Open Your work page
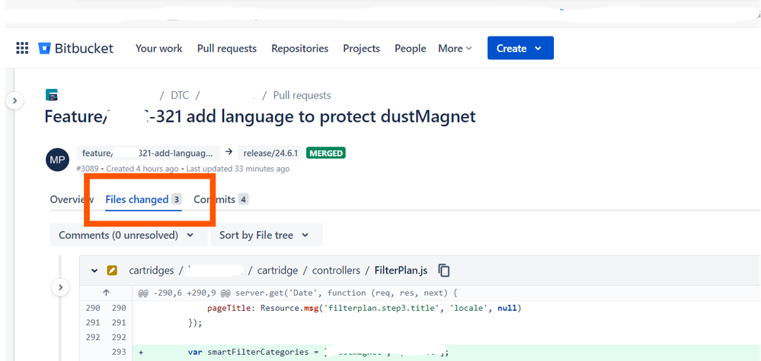Viewport: 761px width, 361px height. (x=158, y=49)
